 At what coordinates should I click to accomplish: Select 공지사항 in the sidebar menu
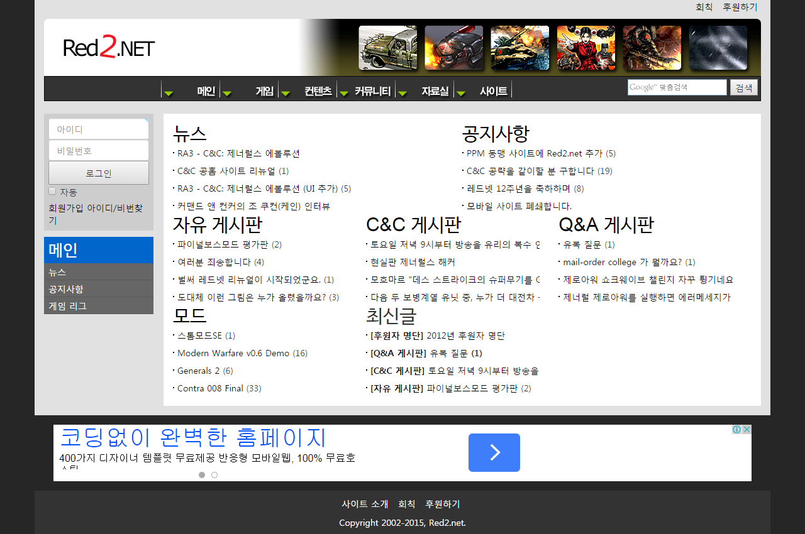(99, 289)
